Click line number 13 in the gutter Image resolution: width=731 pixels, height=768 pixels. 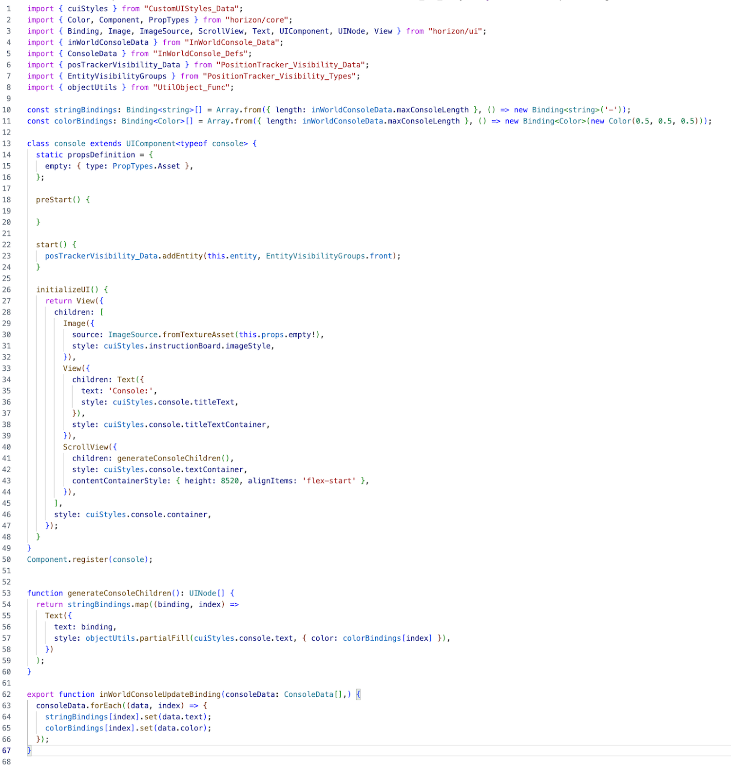click(6, 143)
